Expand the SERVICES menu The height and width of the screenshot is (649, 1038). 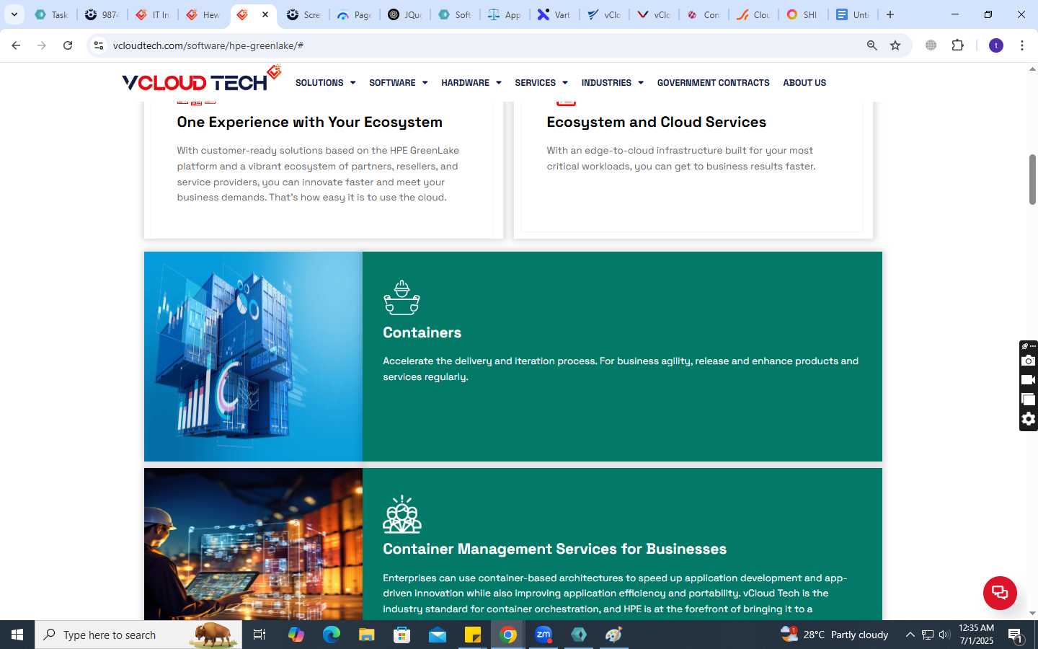(541, 83)
